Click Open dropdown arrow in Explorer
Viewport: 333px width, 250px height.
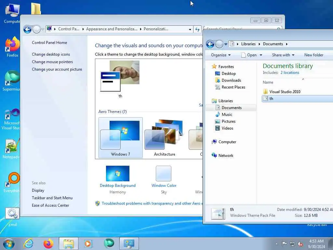click(261, 55)
